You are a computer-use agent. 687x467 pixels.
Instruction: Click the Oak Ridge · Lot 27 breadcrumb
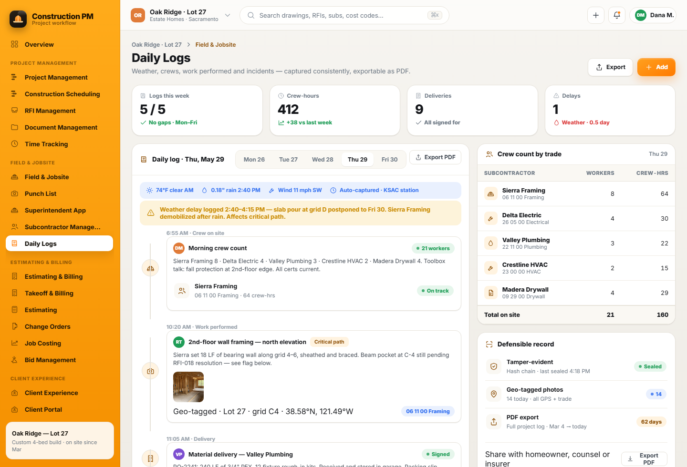click(156, 45)
